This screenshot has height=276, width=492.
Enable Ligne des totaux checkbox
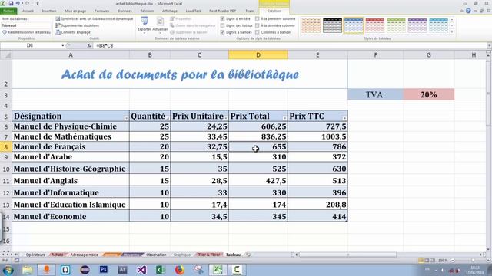pyautogui.click(x=222, y=25)
